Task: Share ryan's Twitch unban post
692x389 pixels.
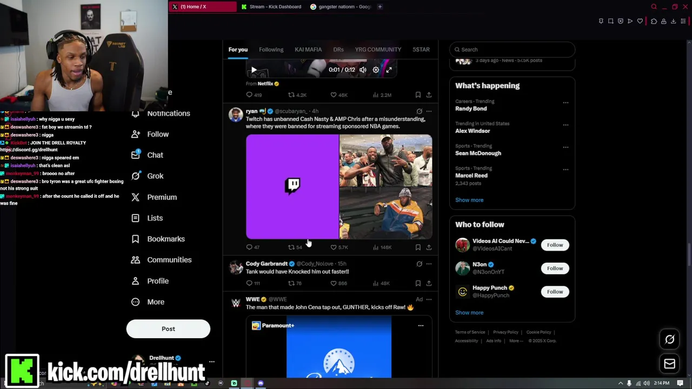Action: (429, 247)
